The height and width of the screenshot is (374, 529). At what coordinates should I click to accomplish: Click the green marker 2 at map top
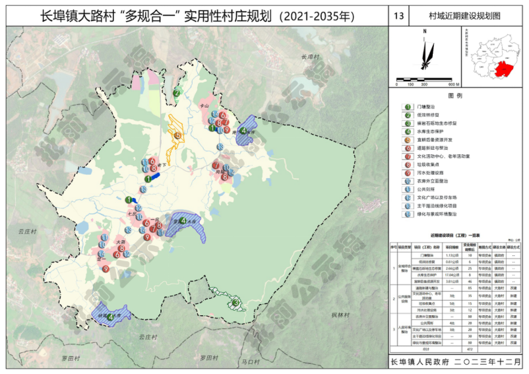pyautogui.click(x=177, y=93)
